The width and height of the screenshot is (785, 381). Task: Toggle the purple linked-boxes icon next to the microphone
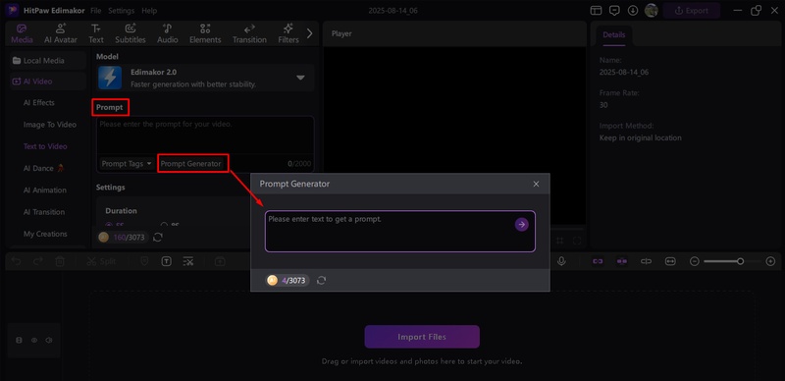point(598,261)
